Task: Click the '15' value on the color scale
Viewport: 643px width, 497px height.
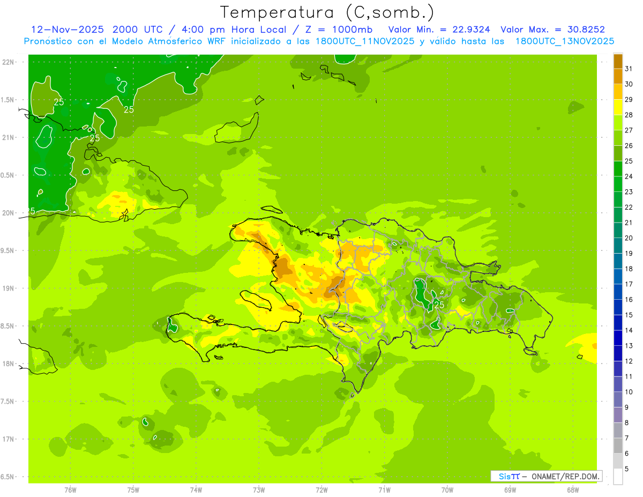Action: 629,315
